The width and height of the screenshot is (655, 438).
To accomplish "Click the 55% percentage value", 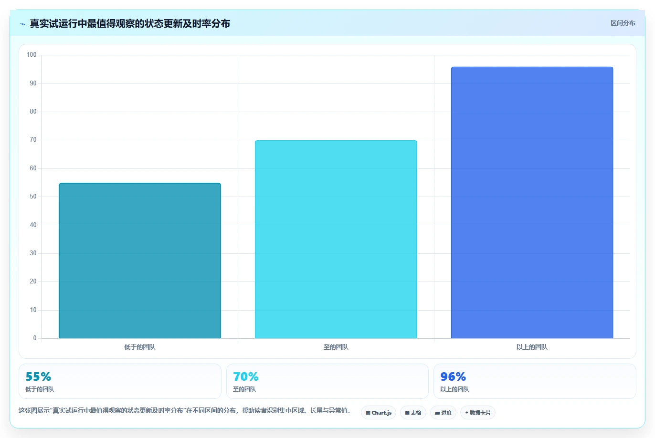I will 38,376.
